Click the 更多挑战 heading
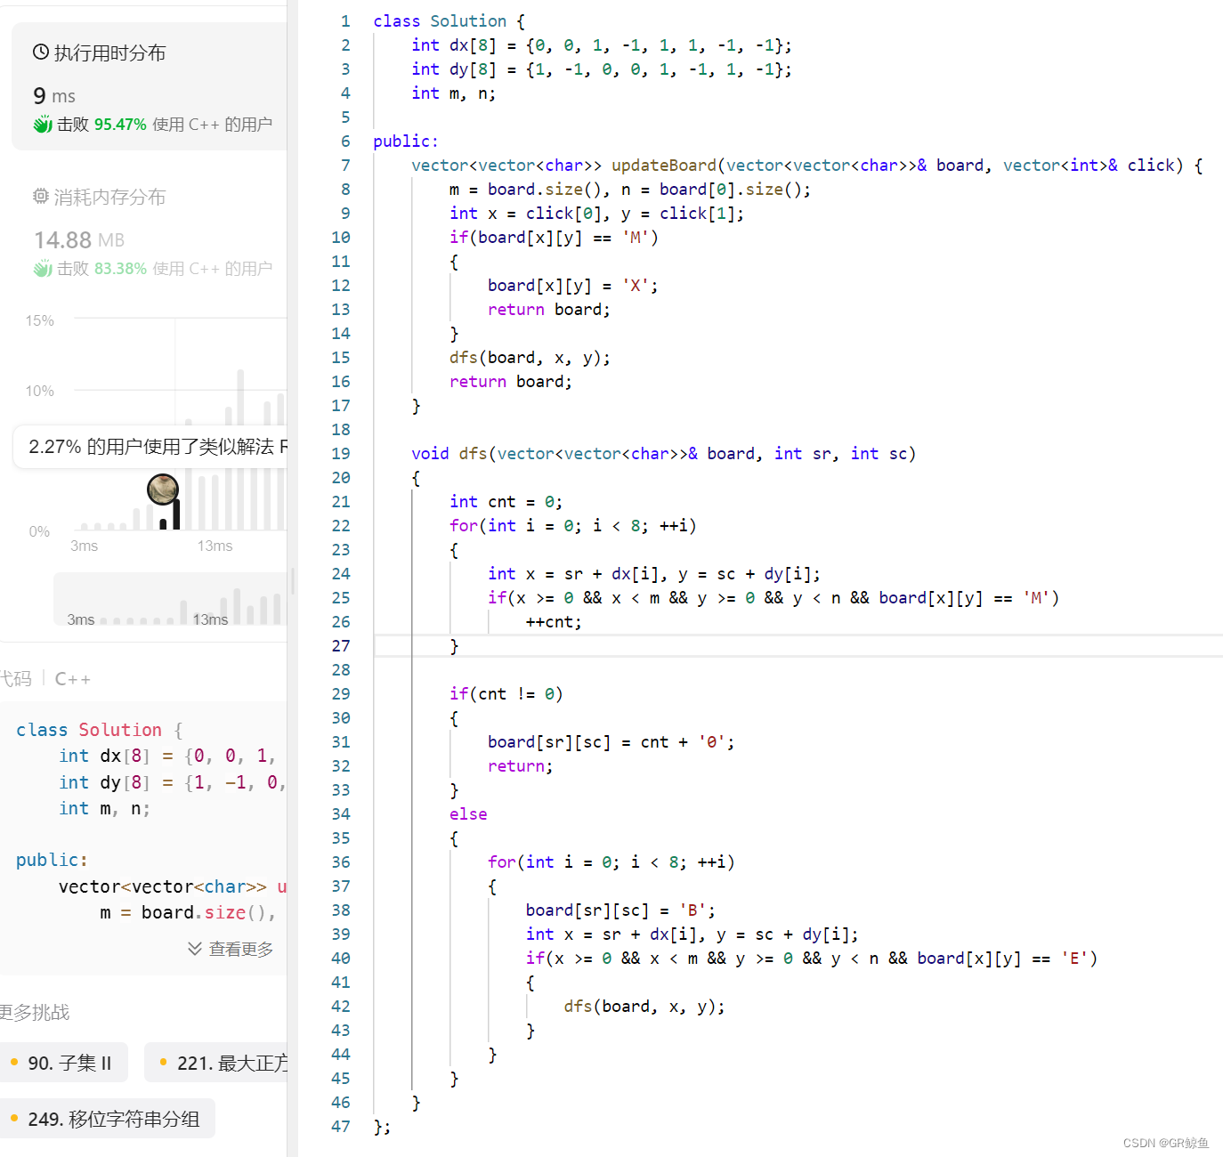 tap(35, 1012)
